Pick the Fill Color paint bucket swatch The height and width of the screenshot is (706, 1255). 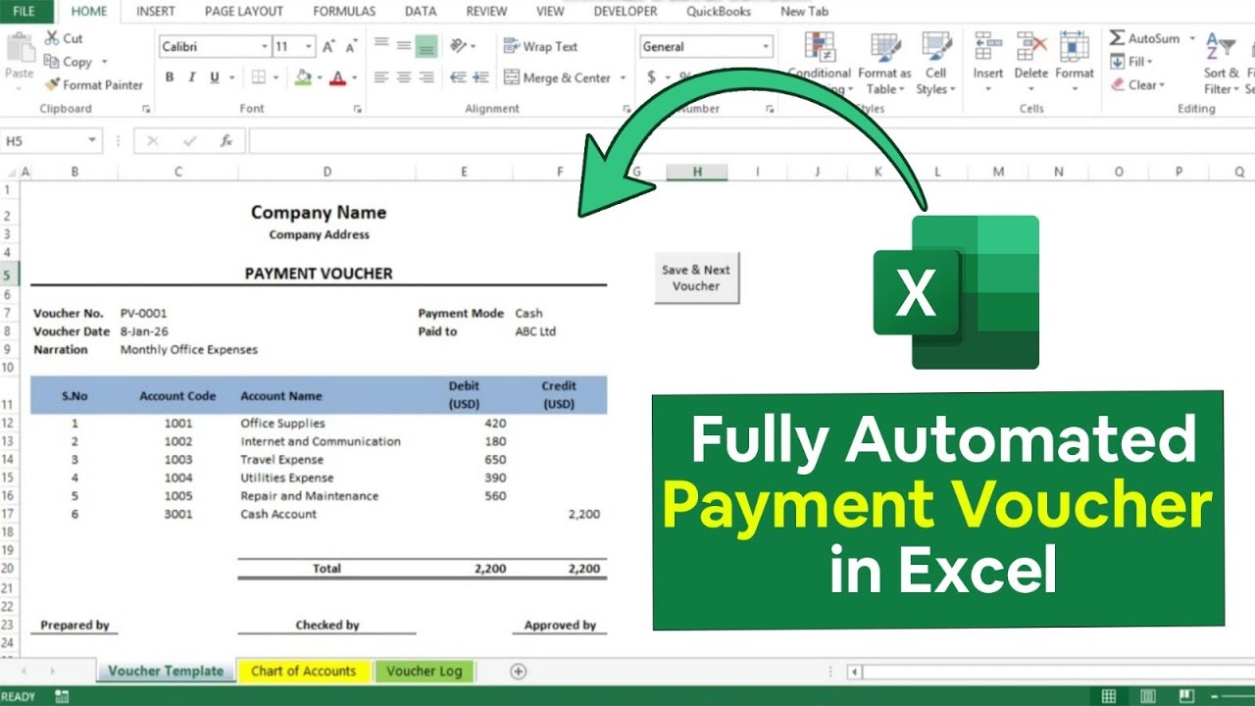(x=303, y=77)
